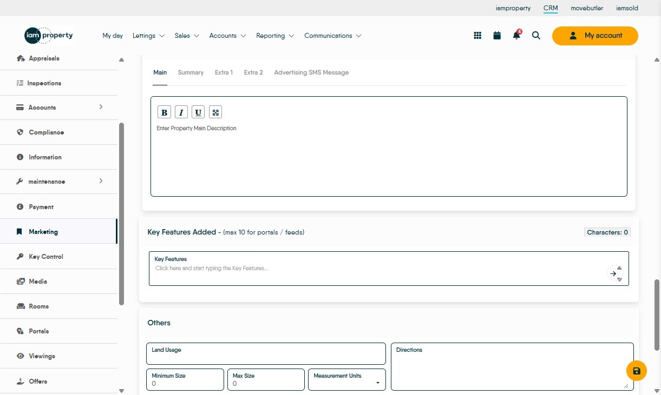Click the sidebar vertical scrollbar thumb
This screenshot has width=661, height=395.
[x=121, y=213]
